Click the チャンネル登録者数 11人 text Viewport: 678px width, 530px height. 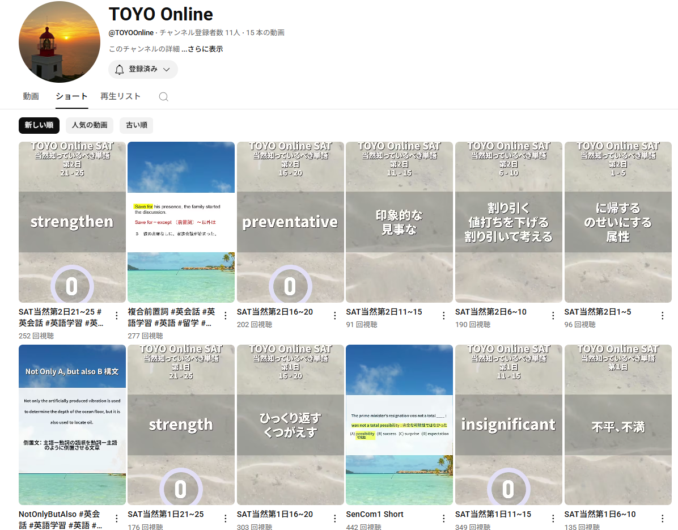200,33
